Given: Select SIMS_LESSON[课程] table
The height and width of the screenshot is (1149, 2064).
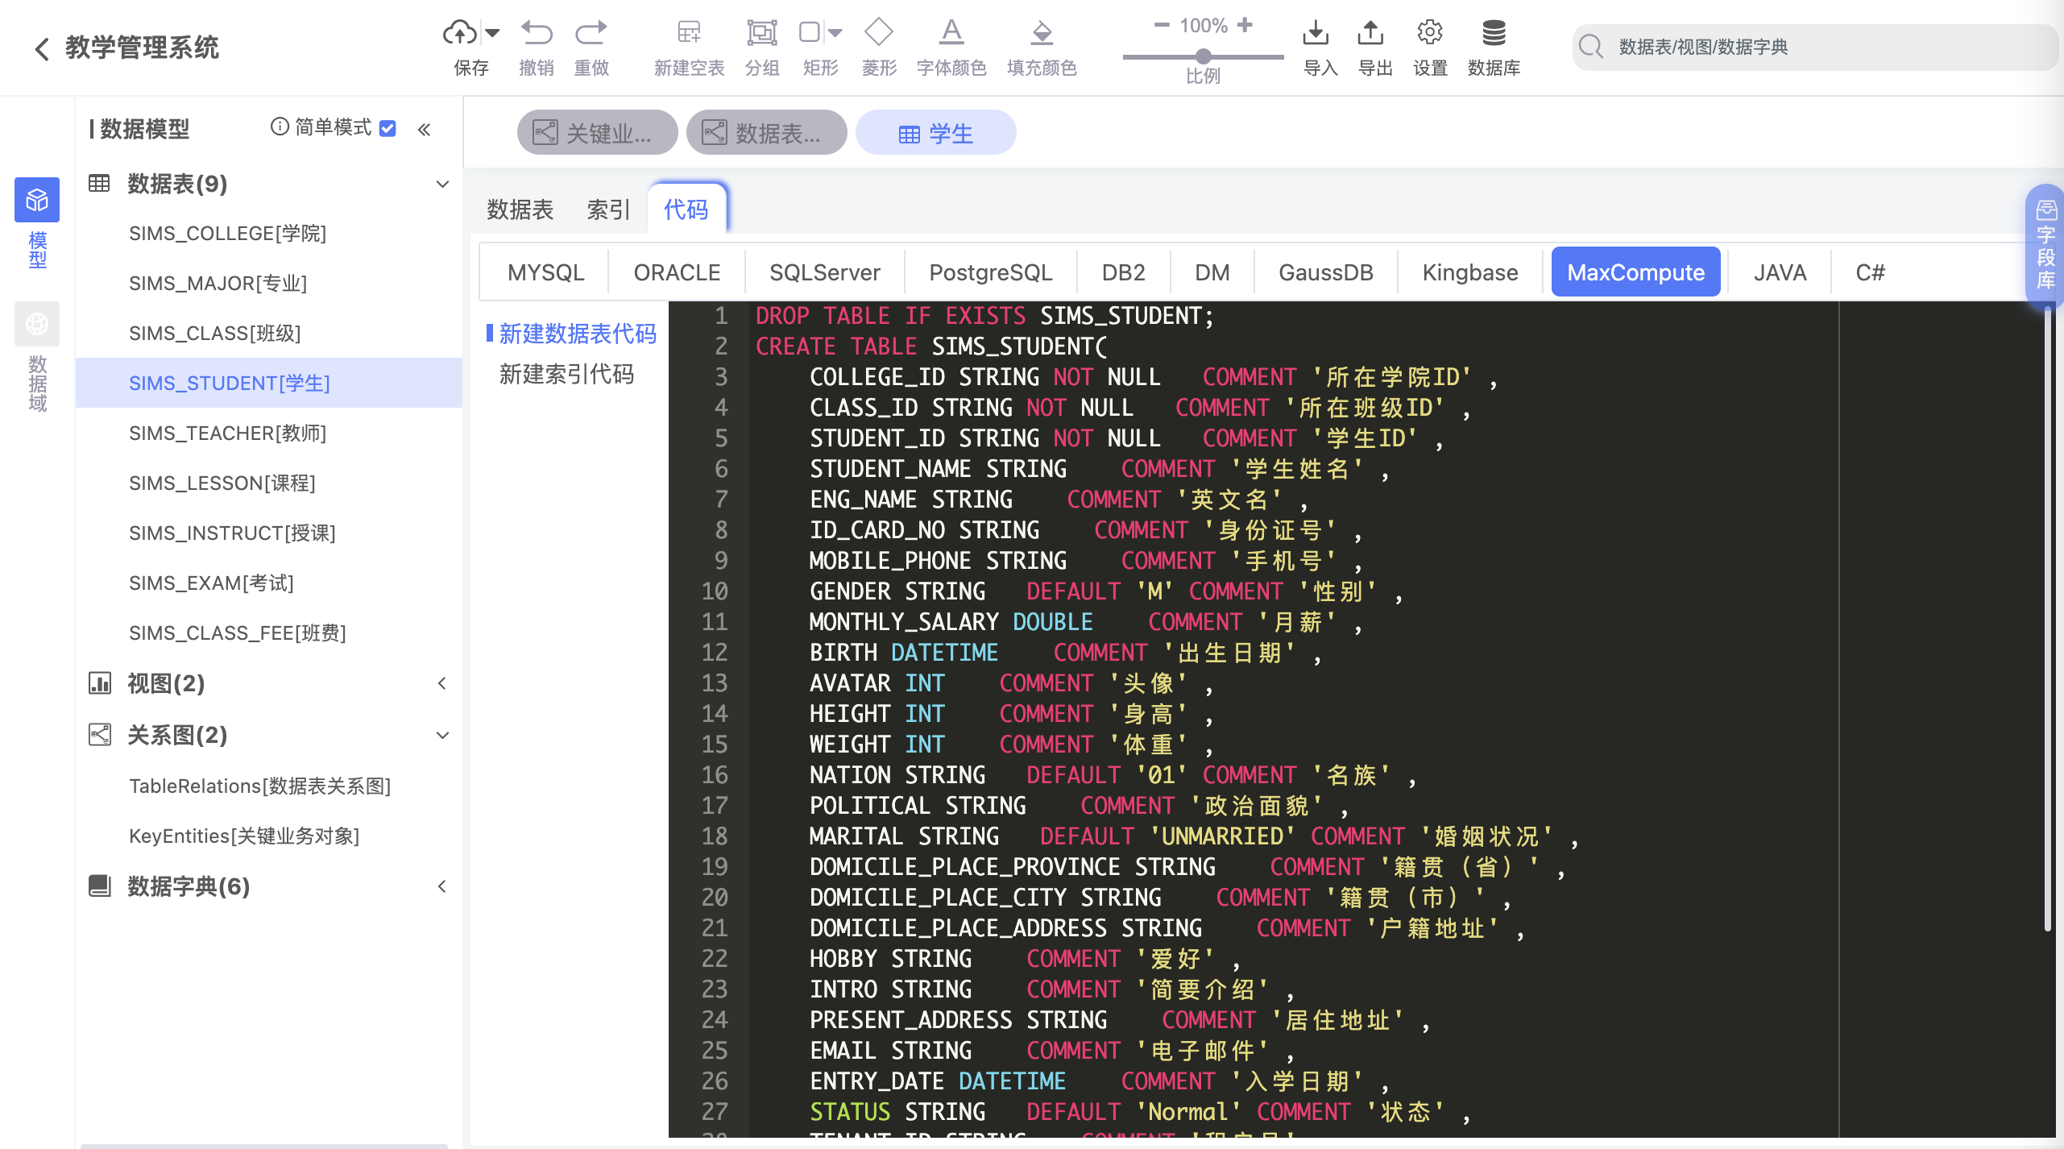Looking at the screenshot, I should coord(222,483).
